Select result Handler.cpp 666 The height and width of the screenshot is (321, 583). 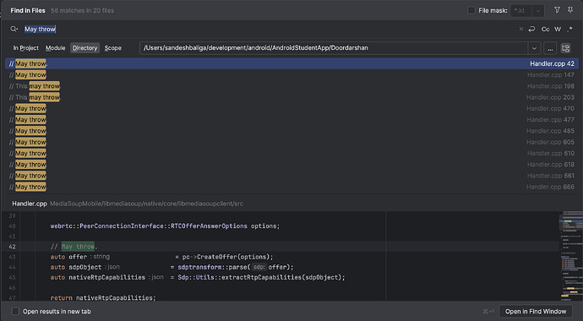[291, 187]
